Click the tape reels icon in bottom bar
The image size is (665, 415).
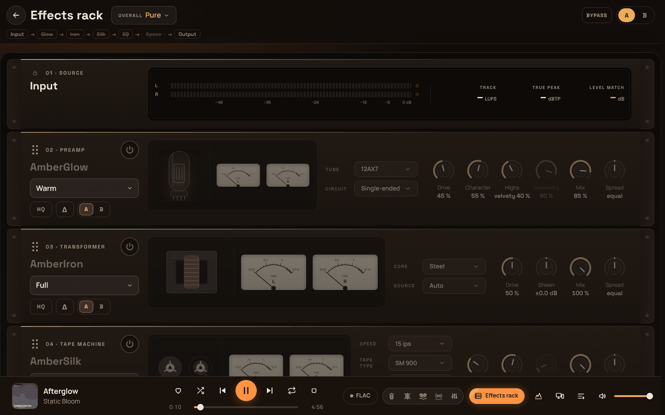click(423, 396)
